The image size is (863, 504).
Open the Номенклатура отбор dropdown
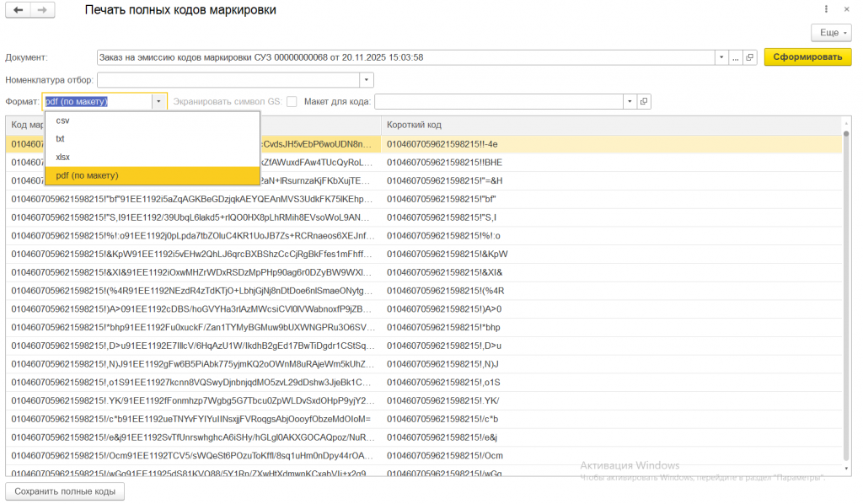tap(367, 80)
